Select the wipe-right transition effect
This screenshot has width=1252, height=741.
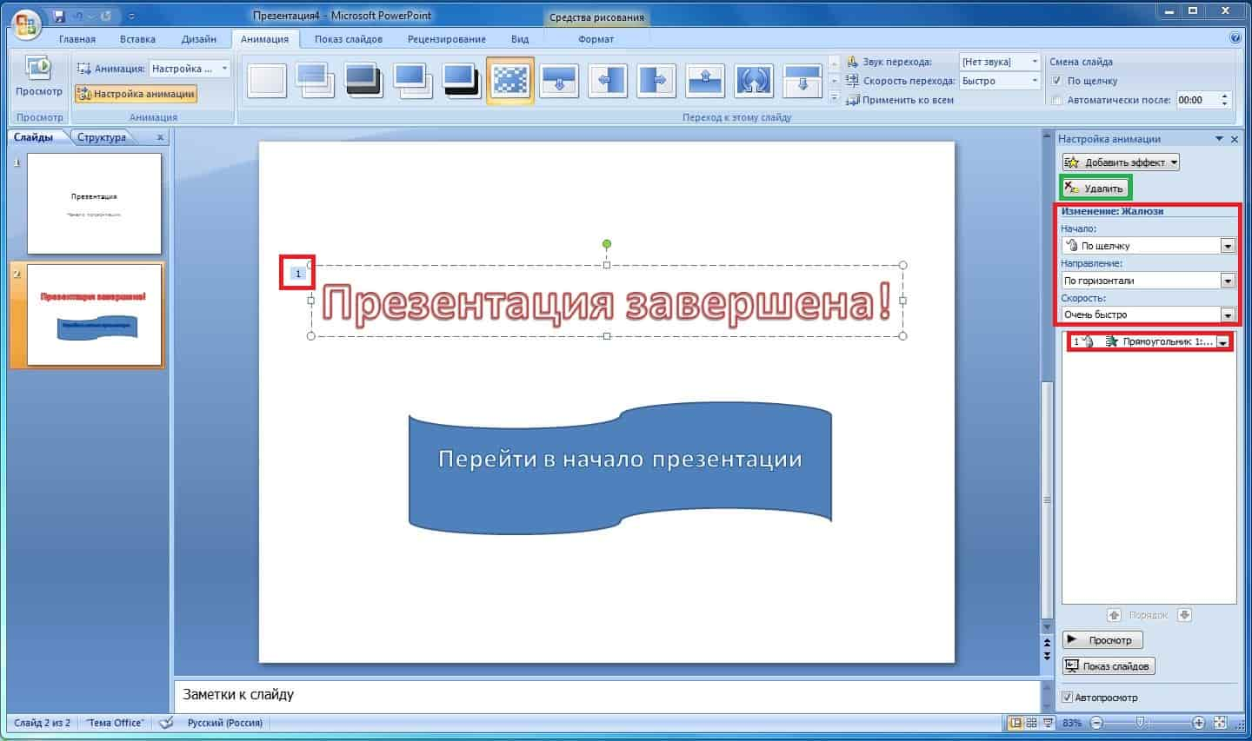tap(657, 81)
